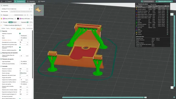Open the Tipo de cama dropdown

21,12
